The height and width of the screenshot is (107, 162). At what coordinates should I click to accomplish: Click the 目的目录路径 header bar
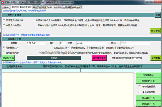click(78, 15)
